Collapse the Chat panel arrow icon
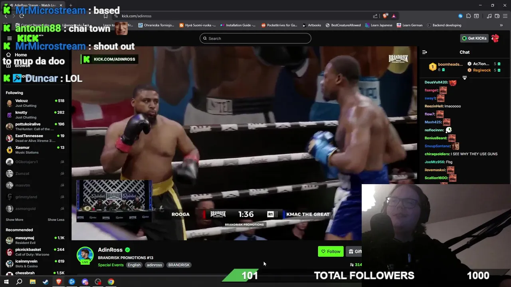This screenshot has height=287, width=511. pos(424,52)
